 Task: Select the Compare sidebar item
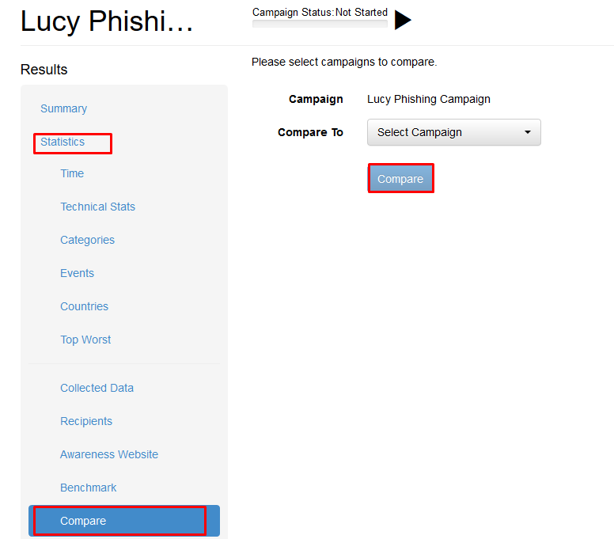coord(124,521)
